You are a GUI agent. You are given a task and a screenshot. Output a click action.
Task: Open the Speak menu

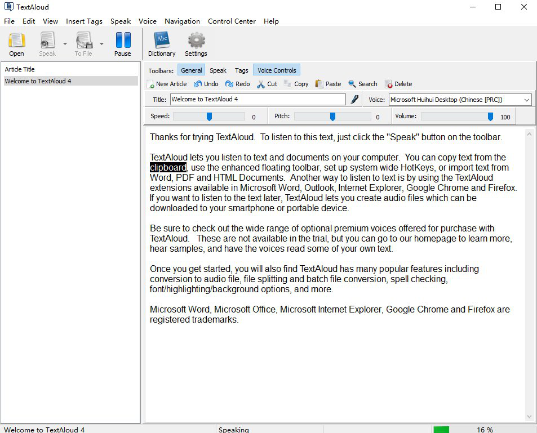(121, 21)
